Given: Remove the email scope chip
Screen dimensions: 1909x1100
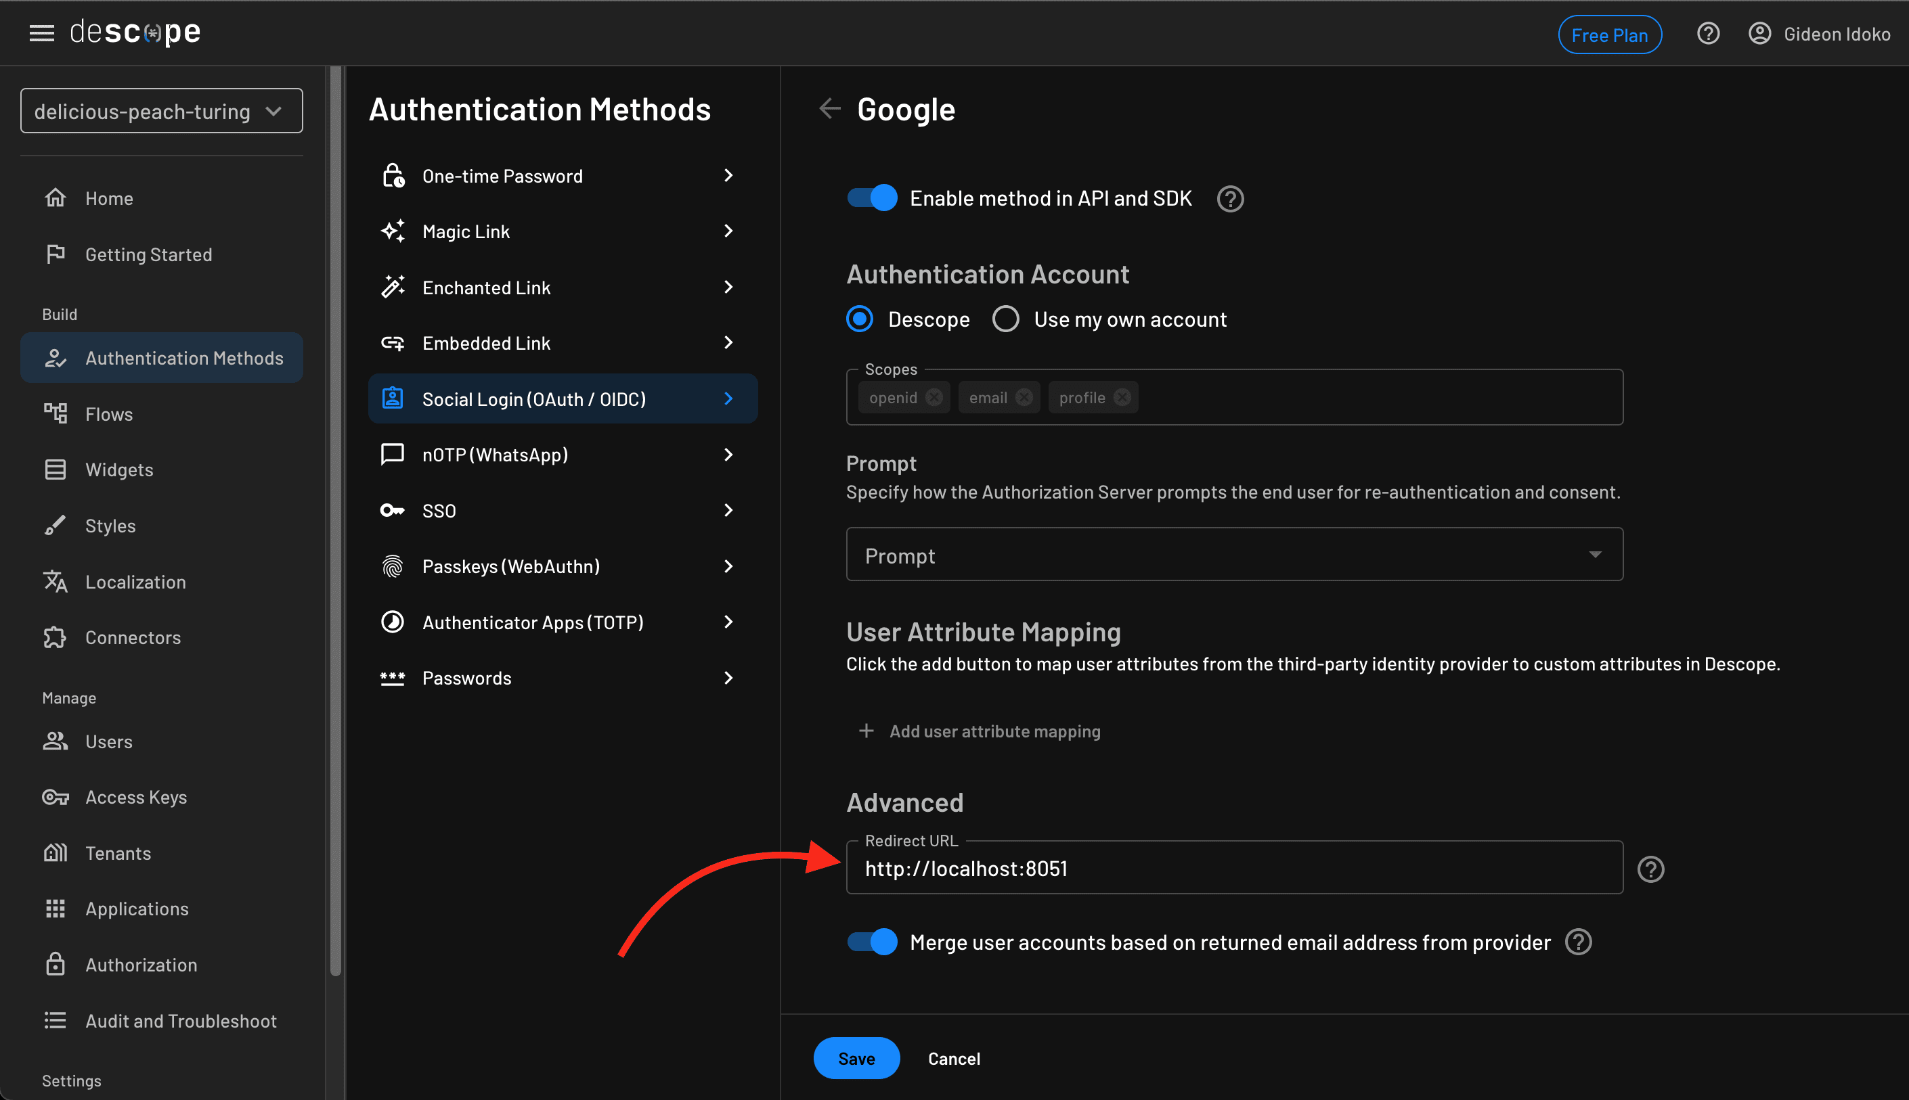Looking at the screenshot, I should [1024, 397].
